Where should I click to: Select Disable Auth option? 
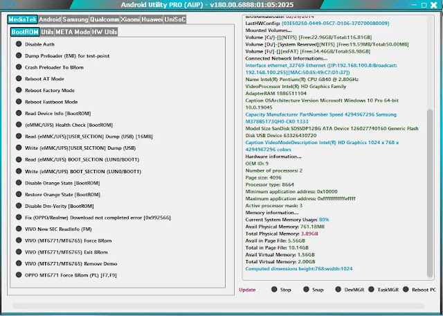35,44
